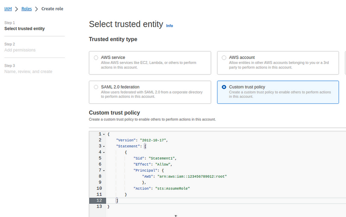346x217 pixels.
Task: Click the chevron icon before Create role
Action: (x=37, y=9)
